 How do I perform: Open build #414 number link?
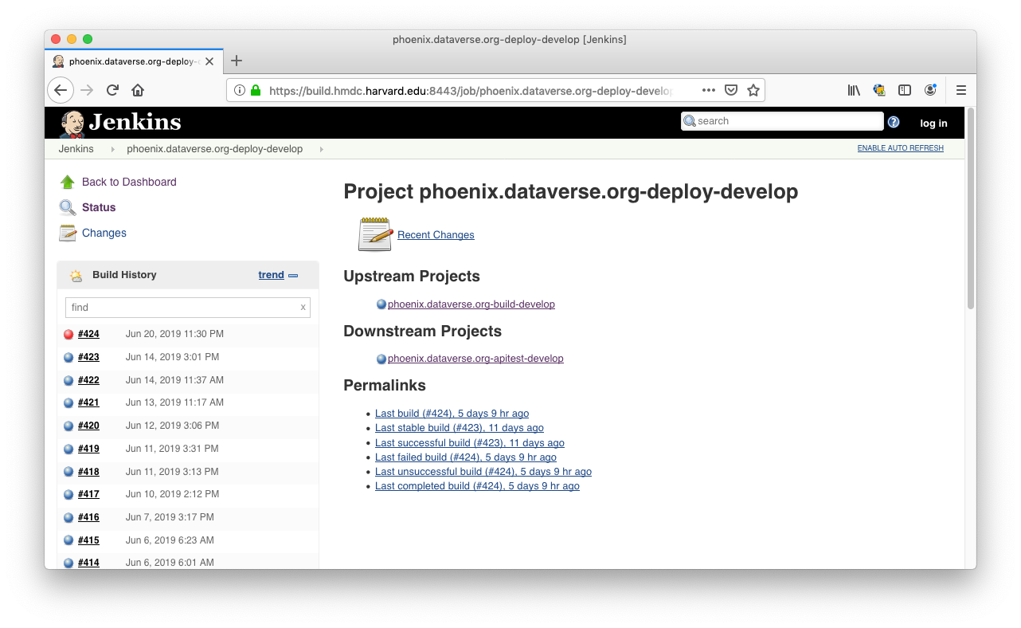(x=88, y=563)
